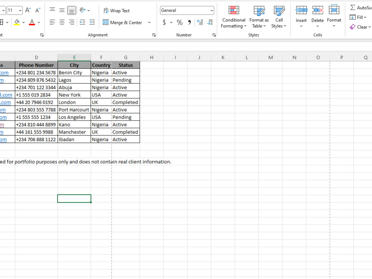Select phone cell +44 20 7946 0192
This screenshot has width=372, height=279.
pyautogui.click(x=36, y=102)
